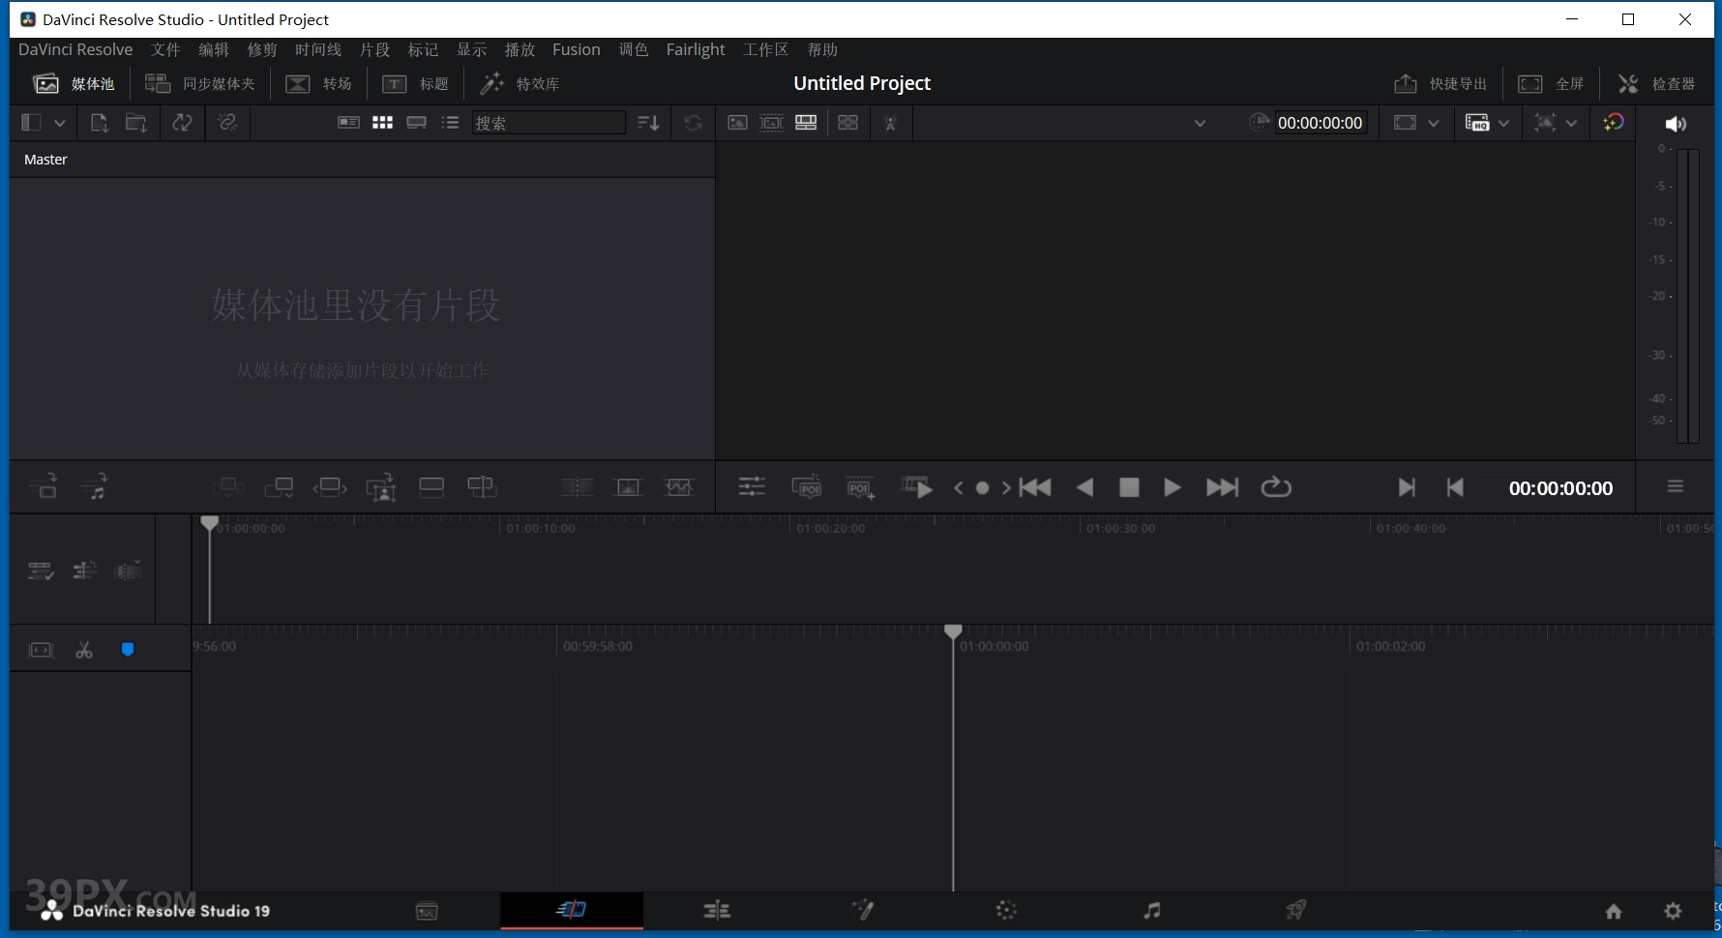Click the Source Overwrite icon
Image resolution: width=1722 pixels, height=938 pixels.
[x=482, y=487]
